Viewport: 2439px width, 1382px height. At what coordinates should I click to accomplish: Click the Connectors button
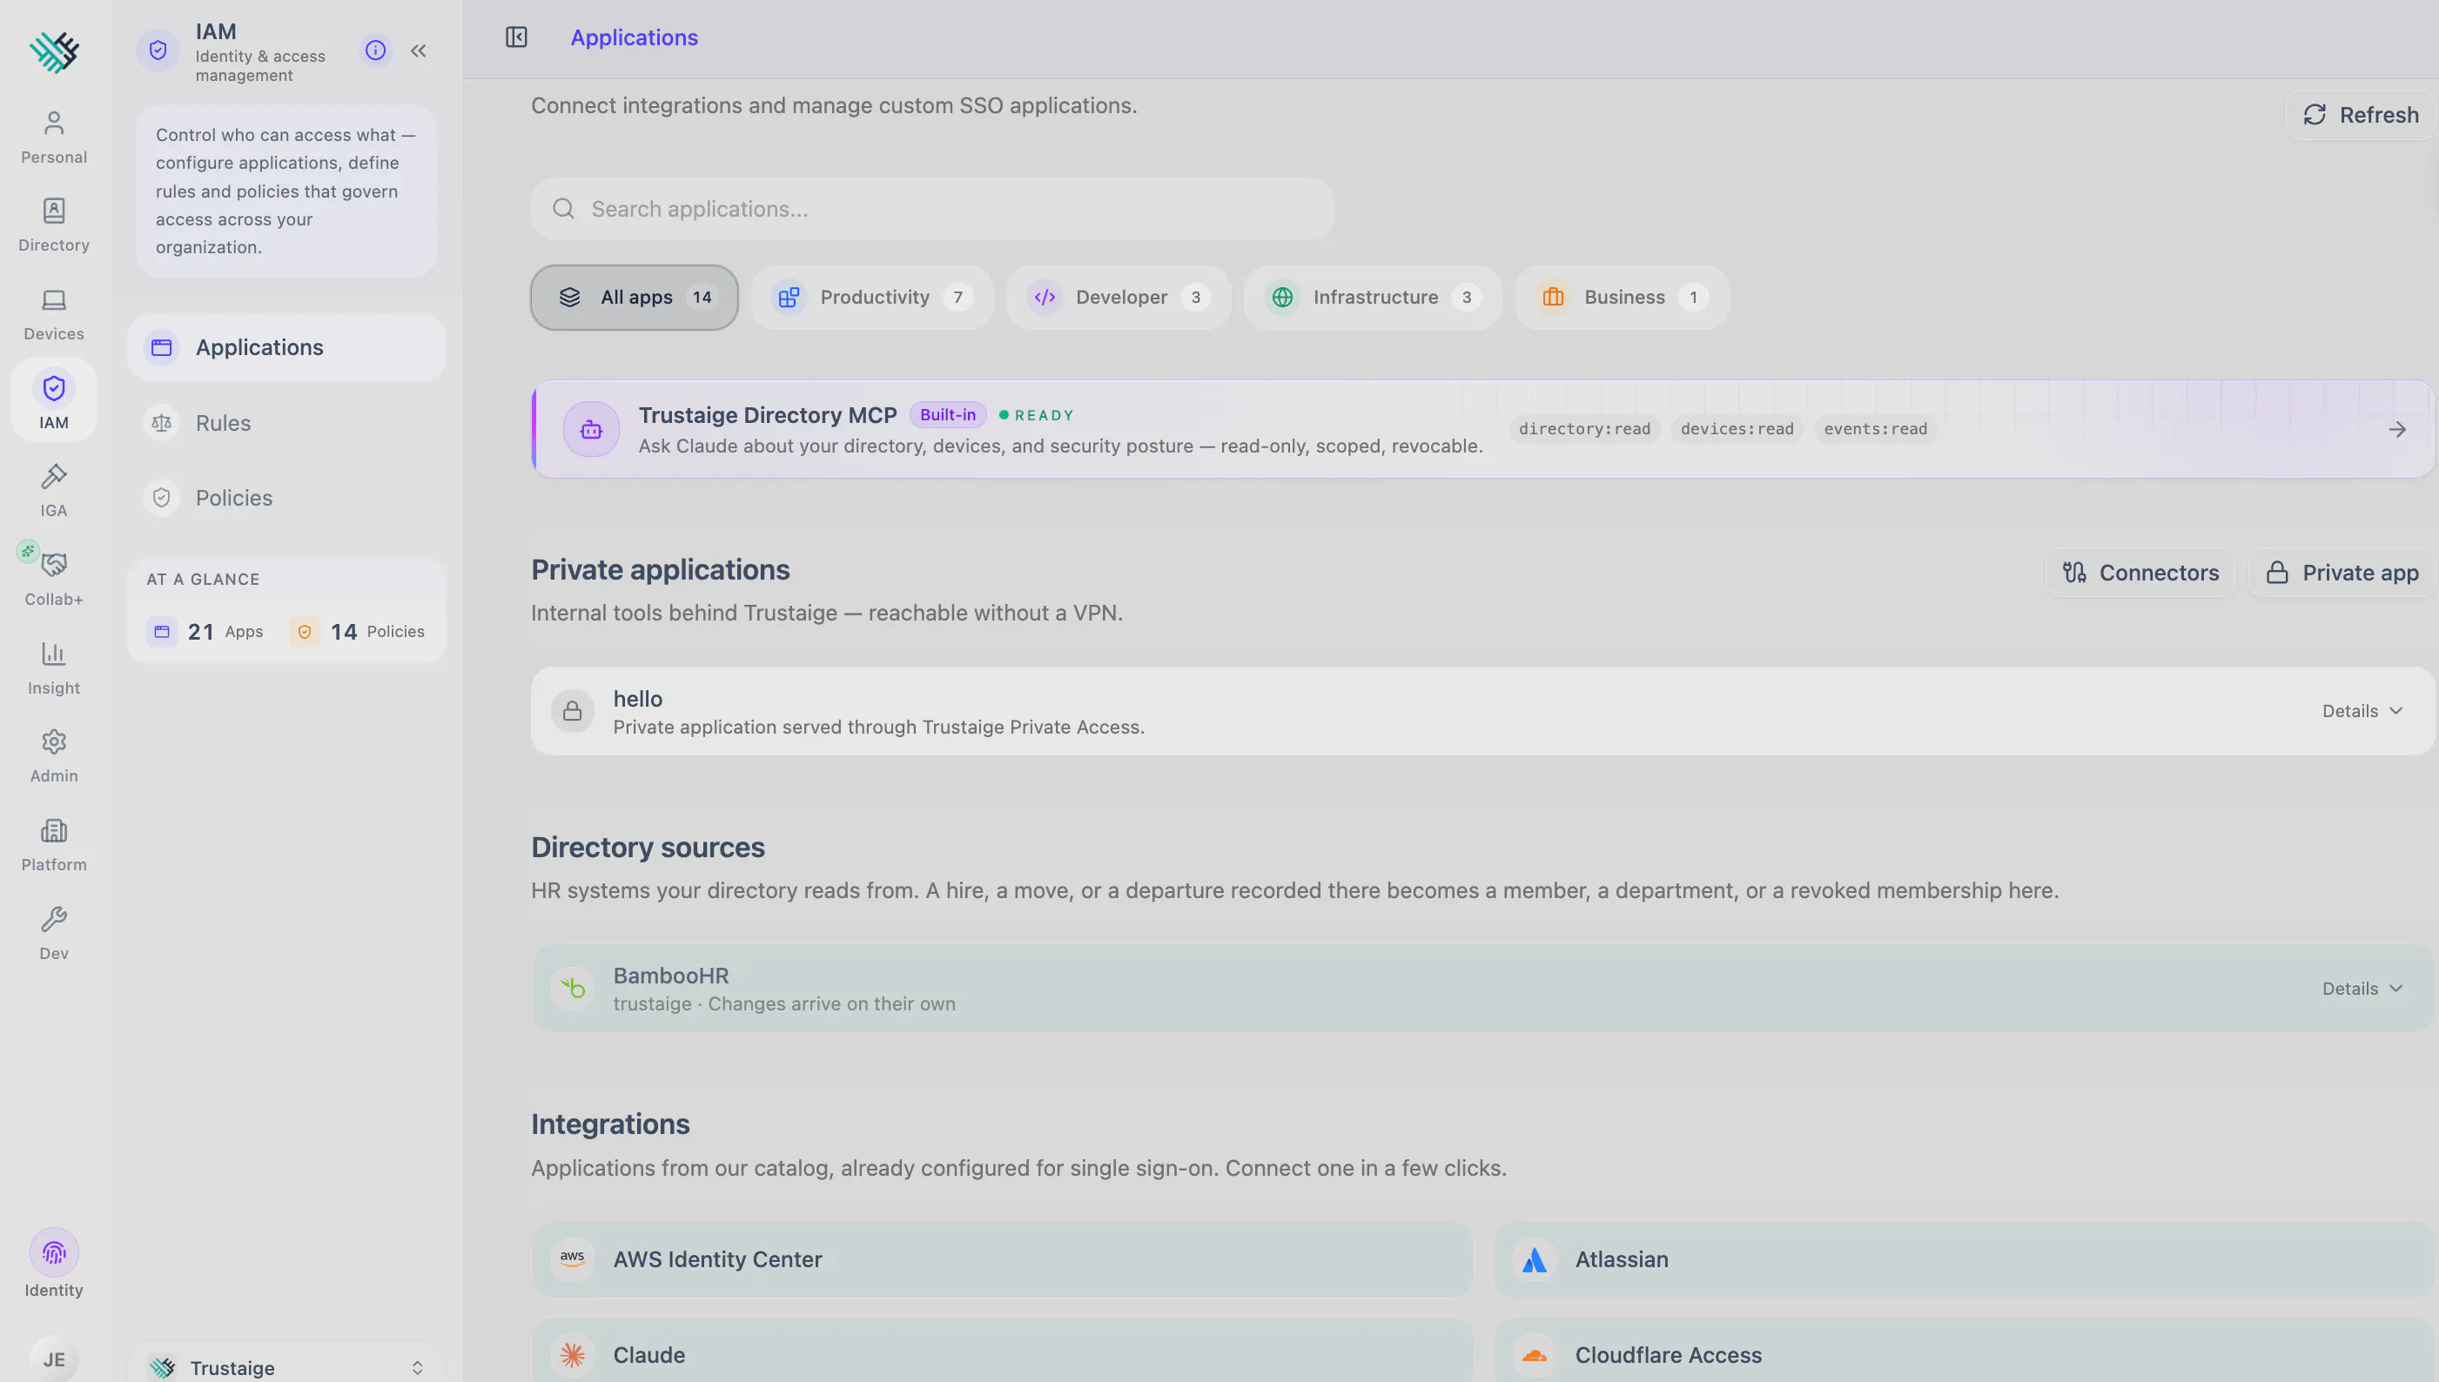(x=2141, y=573)
